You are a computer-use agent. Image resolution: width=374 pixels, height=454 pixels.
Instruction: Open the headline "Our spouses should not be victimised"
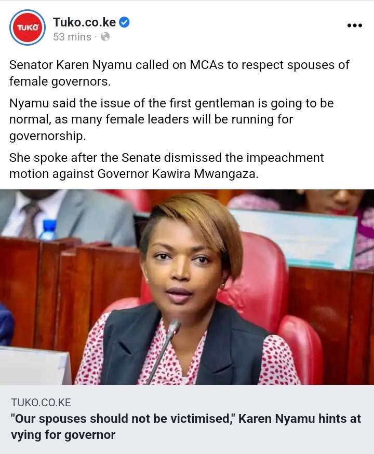coord(186,427)
